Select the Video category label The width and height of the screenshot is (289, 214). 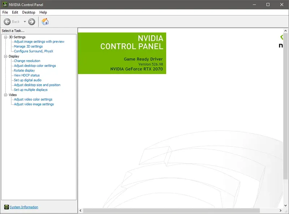pyautogui.click(x=13, y=95)
